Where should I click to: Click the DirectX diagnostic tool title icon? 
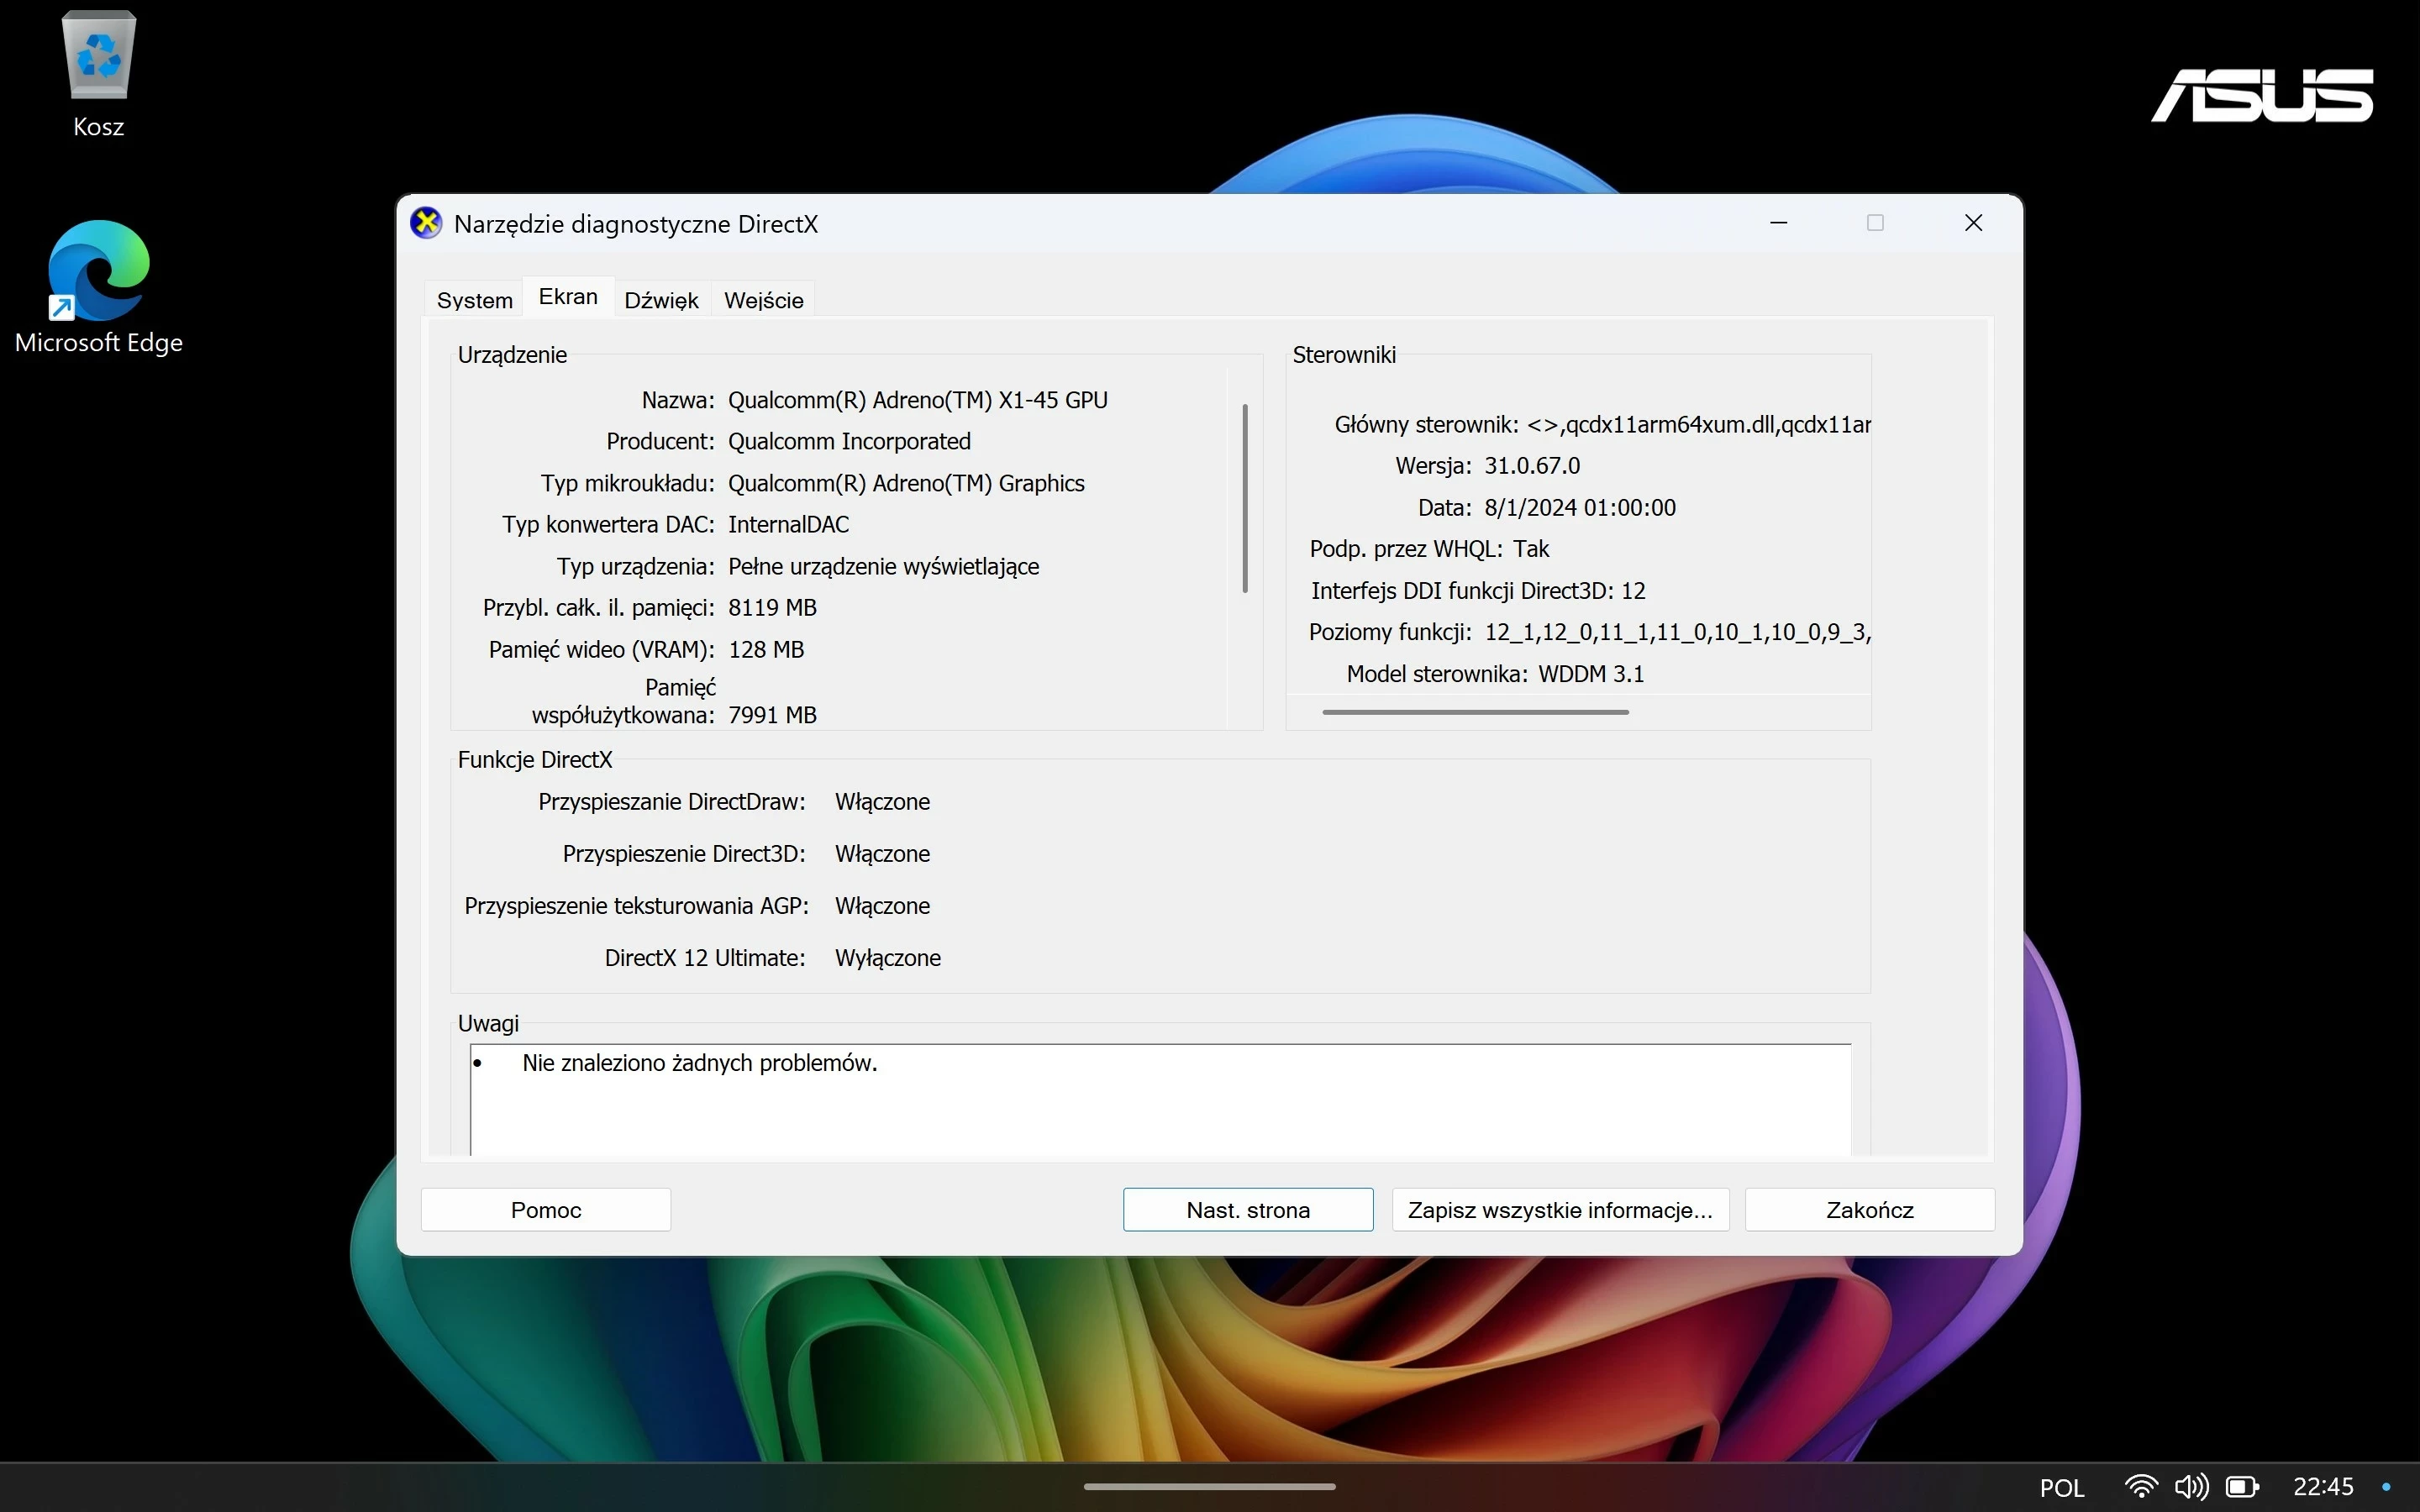427,223
